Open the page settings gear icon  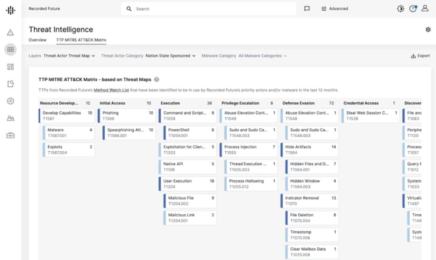pos(428,29)
